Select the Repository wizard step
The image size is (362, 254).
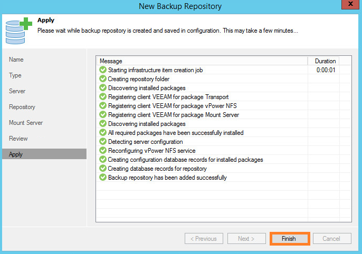(22, 107)
